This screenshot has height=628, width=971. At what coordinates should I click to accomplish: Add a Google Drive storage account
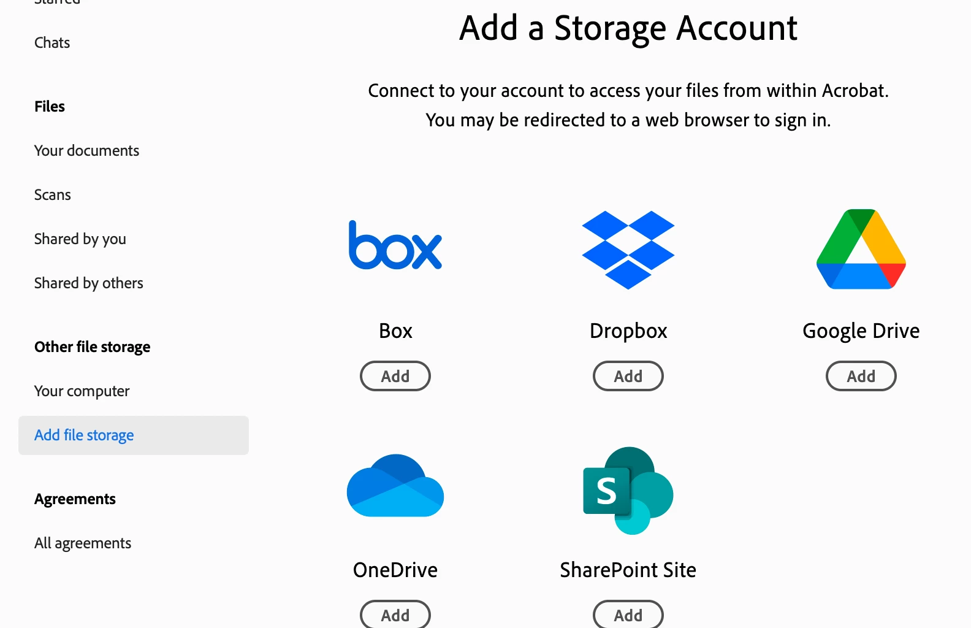861,376
